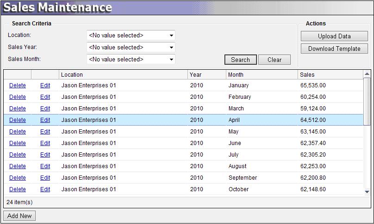Select the August row sales value 62,253.00

click(313, 166)
